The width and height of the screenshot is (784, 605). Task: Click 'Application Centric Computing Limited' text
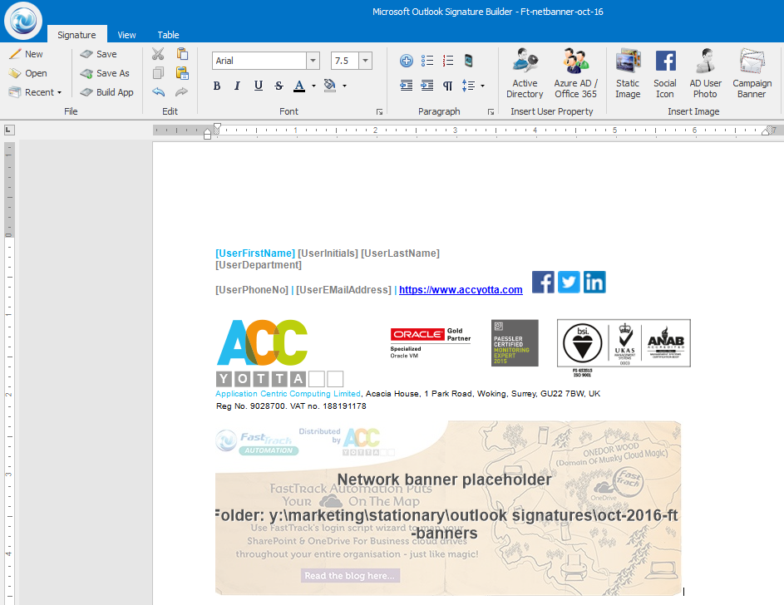click(288, 394)
